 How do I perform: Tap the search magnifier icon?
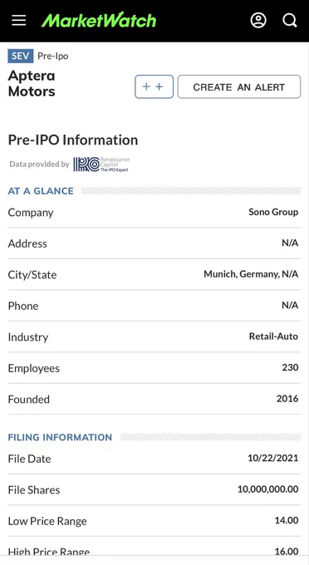pos(290,21)
